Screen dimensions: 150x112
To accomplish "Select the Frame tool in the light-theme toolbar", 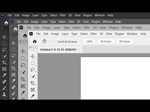I will click(x=32, y=90).
